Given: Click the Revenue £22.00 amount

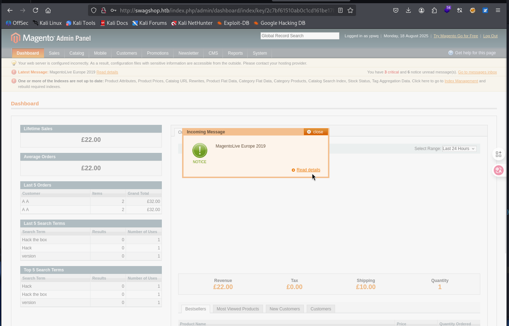Looking at the screenshot, I should click(223, 287).
